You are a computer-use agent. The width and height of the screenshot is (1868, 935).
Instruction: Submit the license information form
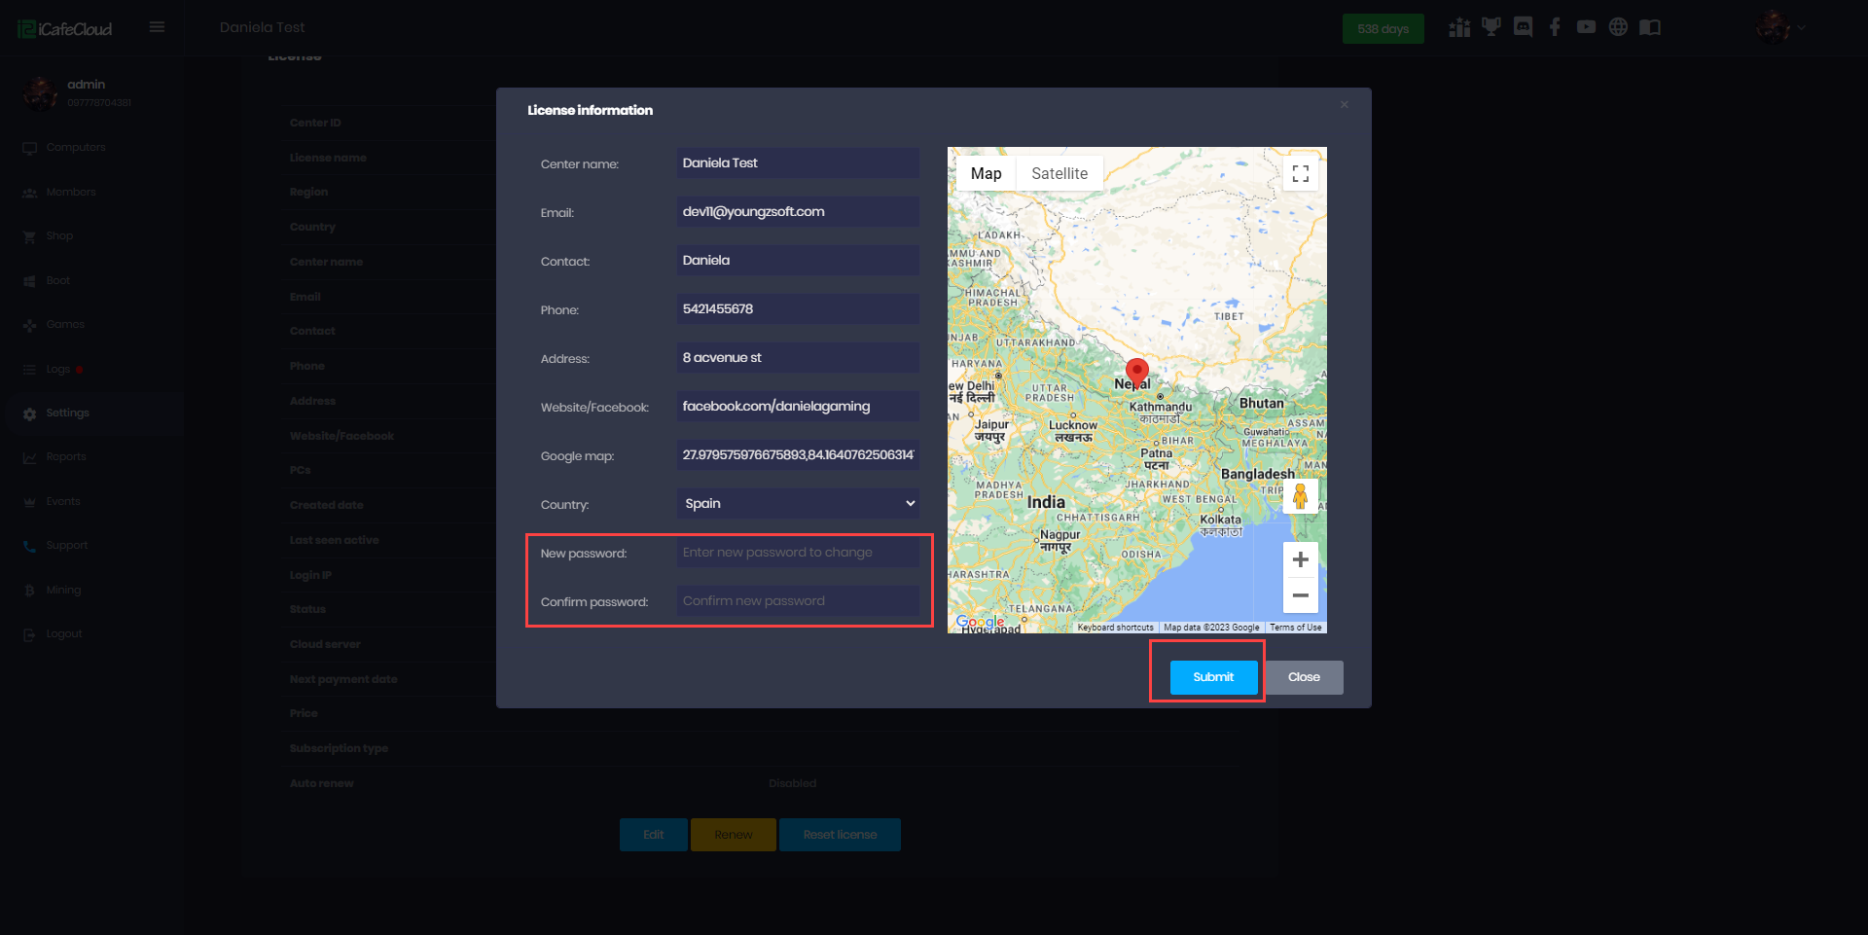pos(1213,677)
